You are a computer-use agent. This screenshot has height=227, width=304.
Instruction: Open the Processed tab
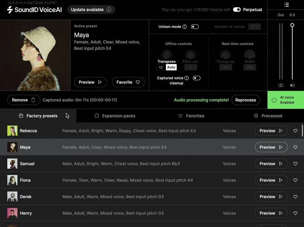tap(268, 116)
